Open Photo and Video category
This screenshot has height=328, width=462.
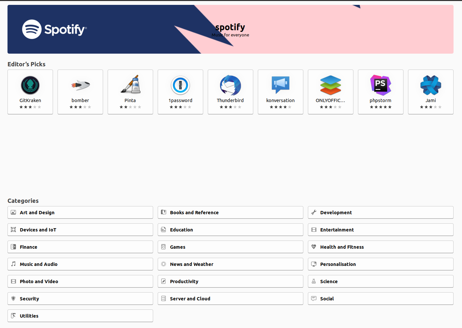80,281
